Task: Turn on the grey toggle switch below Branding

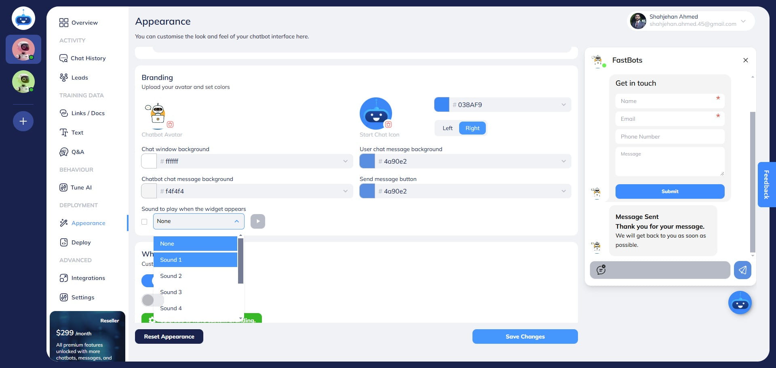Action: [x=152, y=300]
